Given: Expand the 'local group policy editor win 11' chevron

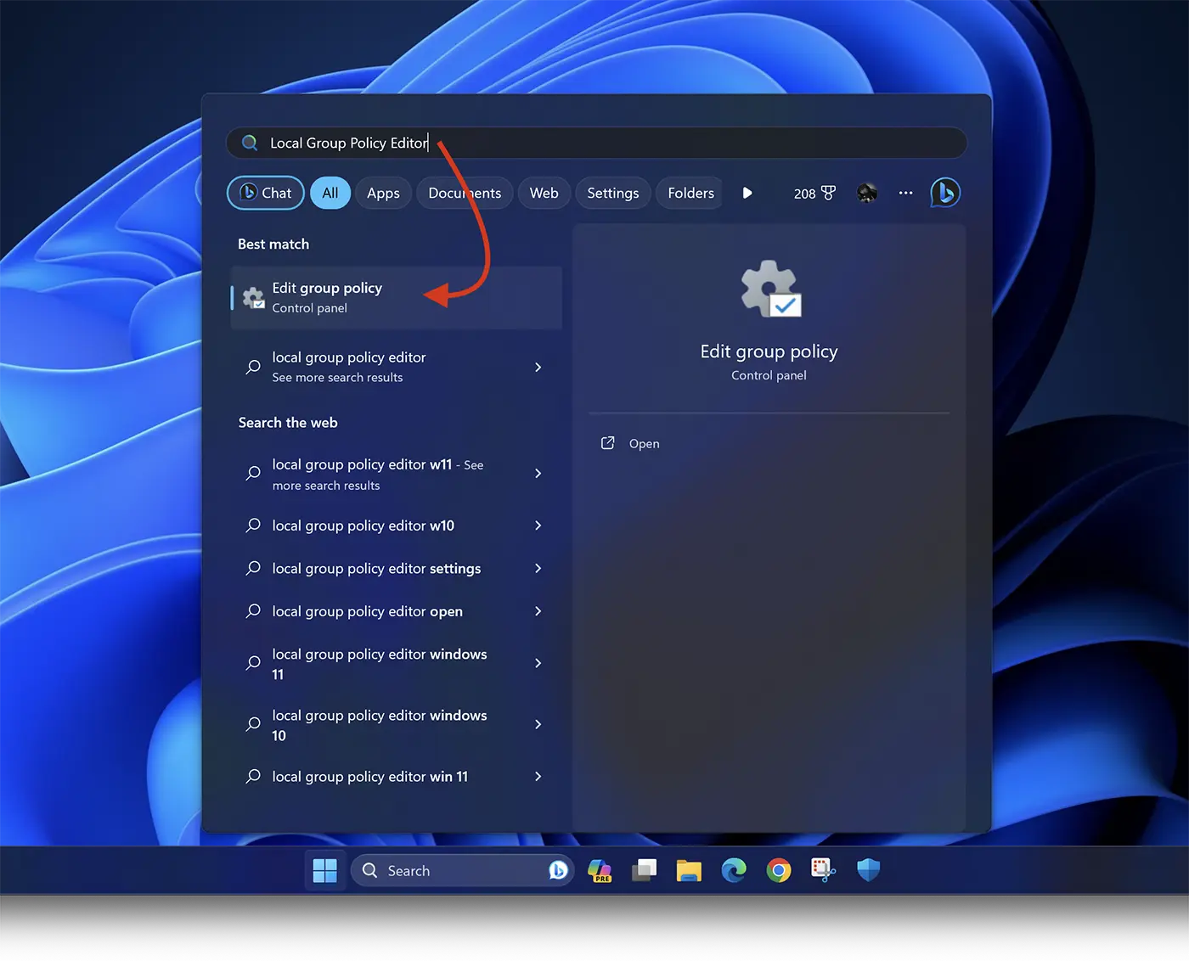Looking at the screenshot, I should click(x=538, y=776).
